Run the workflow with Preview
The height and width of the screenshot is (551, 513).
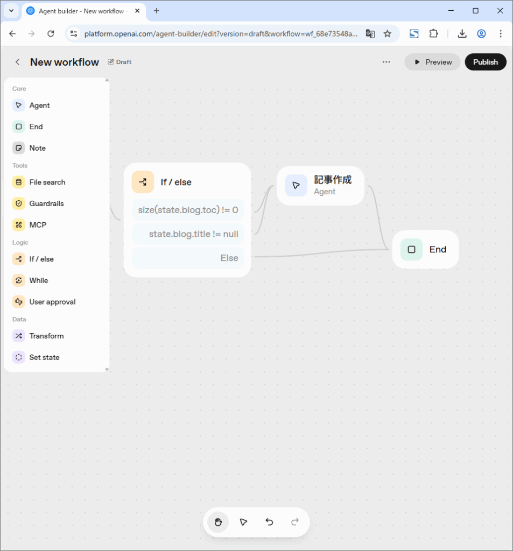click(432, 62)
